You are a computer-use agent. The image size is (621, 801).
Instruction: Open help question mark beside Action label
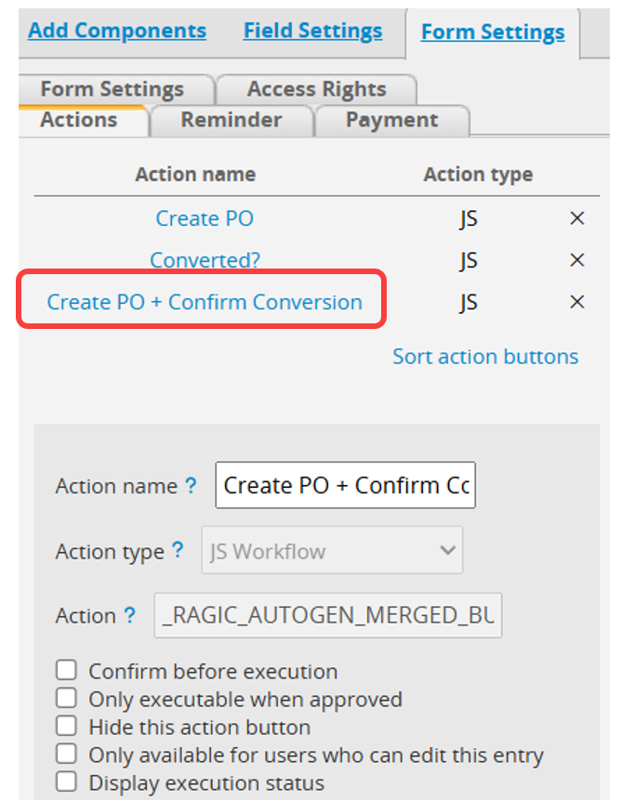[130, 614]
